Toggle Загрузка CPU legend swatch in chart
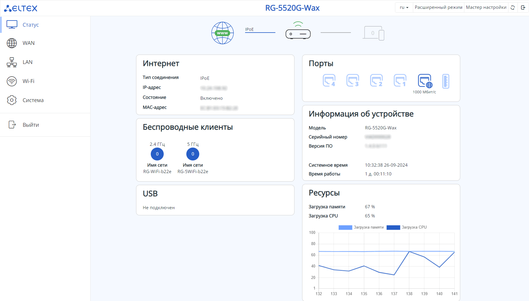 pyautogui.click(x=393, y=227)
